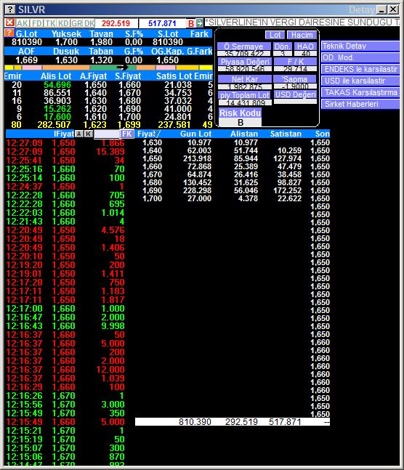
Task: Click the F / K label
Action: point(296,62)
